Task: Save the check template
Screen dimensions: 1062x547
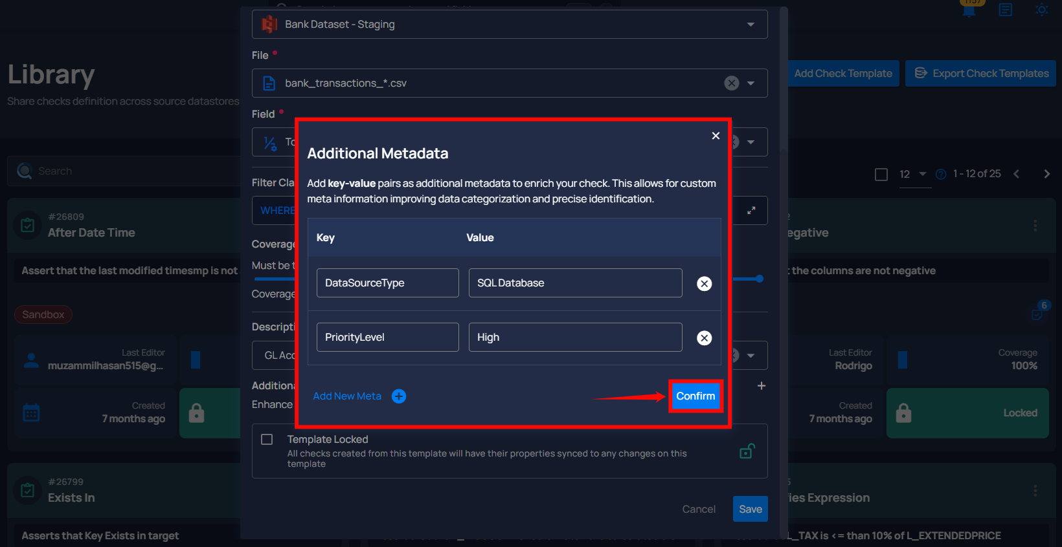Action: pyautogui.click(x=751, y=509)
